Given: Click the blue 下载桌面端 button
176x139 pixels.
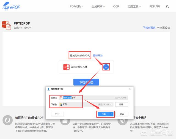Looking at the screenshot, I should click(86, 82).
